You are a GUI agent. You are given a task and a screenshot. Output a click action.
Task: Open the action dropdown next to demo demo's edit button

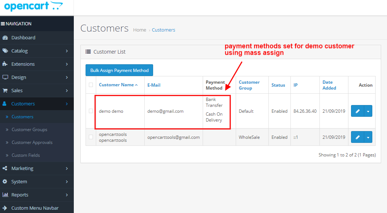pos(368,111)
